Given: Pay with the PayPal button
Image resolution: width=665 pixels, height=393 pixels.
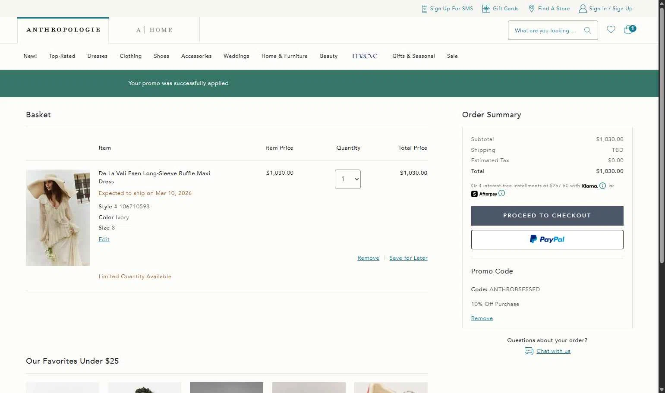Looking at the screenshot, I should click(x=547, y=239).
